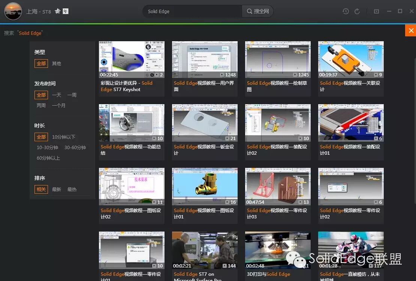Click the 上海 - ST8 username
Viewport: 416px width, 281px height.
click(39, 11)
